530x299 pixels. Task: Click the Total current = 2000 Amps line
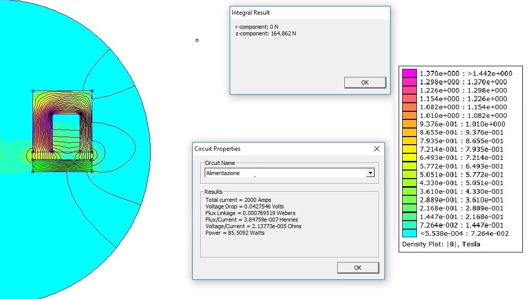pyautogui.click(x=238, y=200)
